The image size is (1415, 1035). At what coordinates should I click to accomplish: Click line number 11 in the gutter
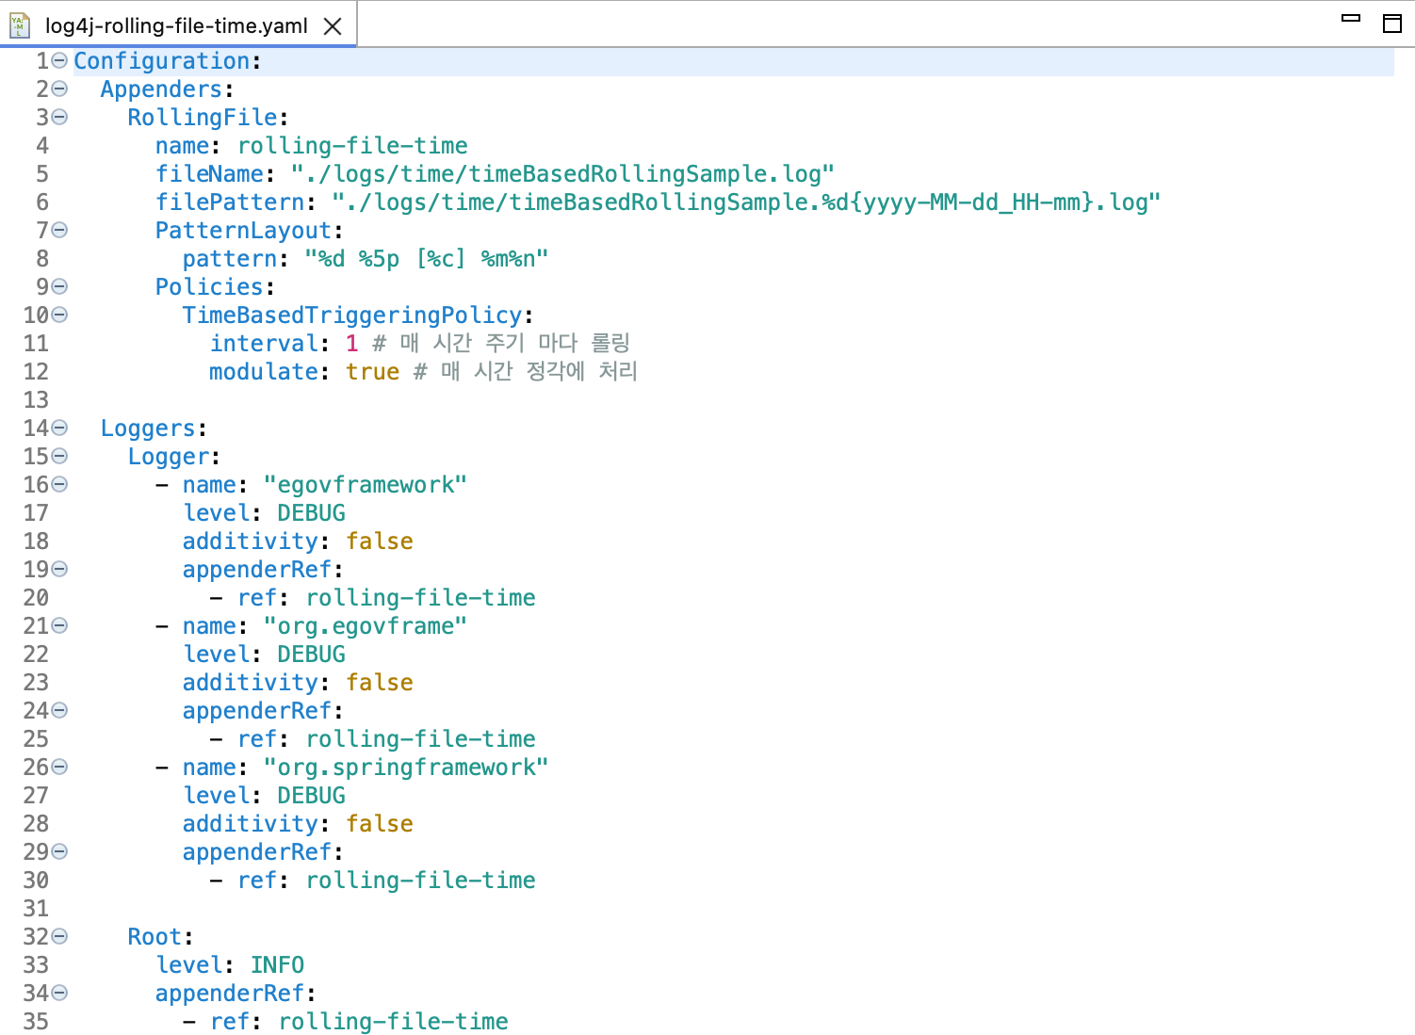[x=36, y=343]
